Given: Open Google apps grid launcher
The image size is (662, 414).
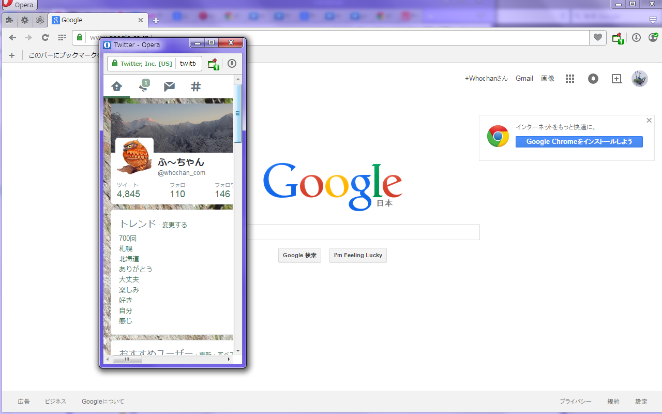Looking at the screenshot, I should (570, 79).
